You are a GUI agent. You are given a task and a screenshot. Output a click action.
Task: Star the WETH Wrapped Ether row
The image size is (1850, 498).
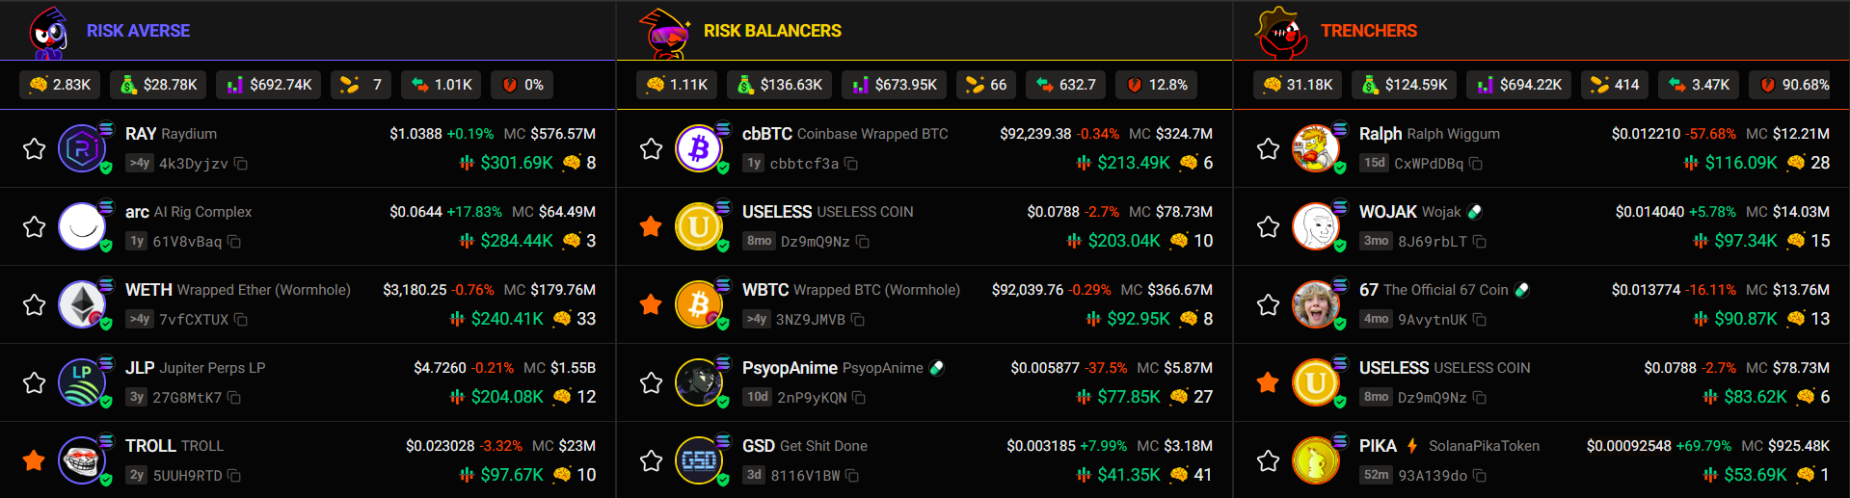coord(35,304)
